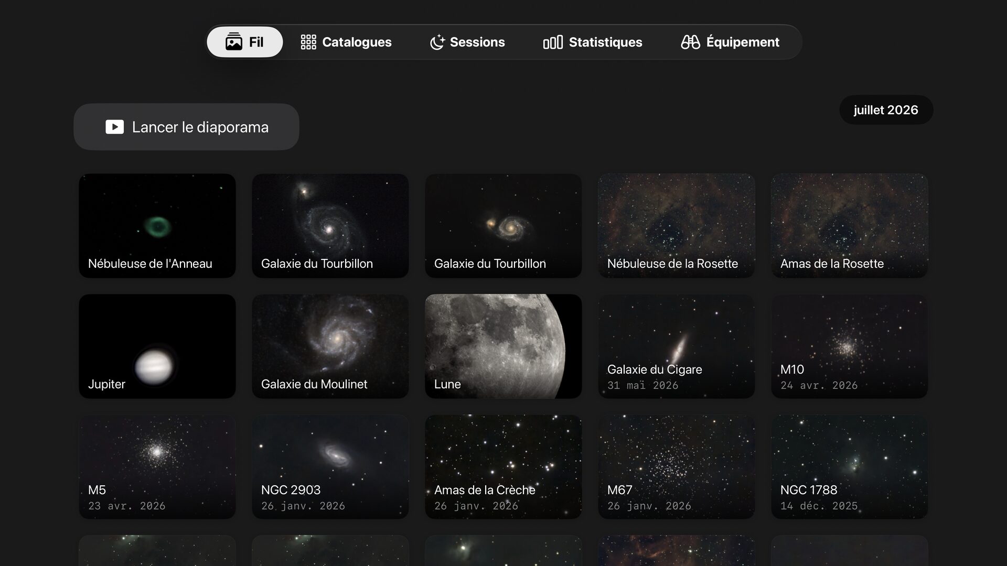
Task: Open the M10 cluster card
Action: (850, 346)
